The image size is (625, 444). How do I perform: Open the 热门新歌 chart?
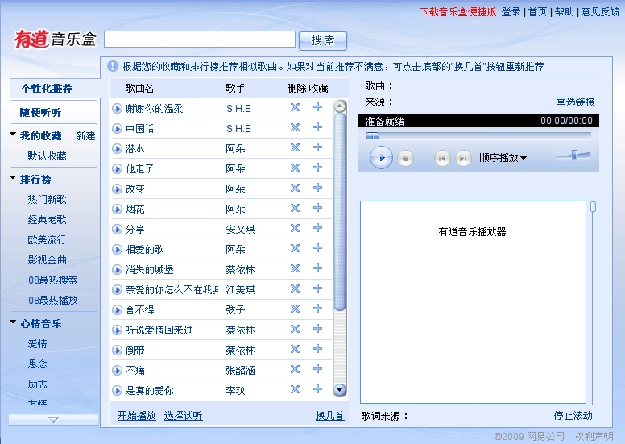(x=47, y=200)
